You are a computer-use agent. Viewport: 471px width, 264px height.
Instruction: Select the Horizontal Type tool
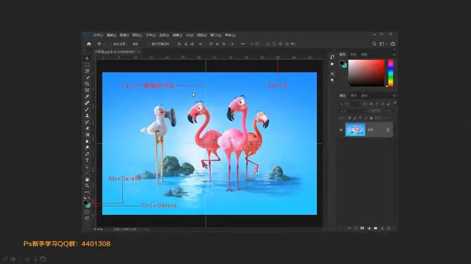87,160
